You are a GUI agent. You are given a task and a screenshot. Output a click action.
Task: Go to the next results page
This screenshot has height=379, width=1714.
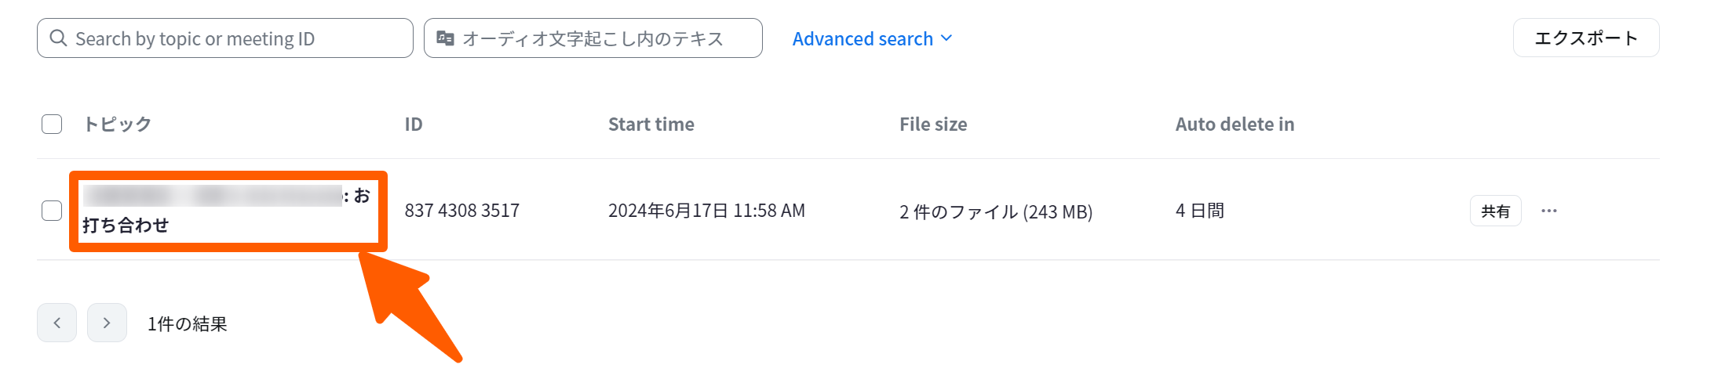[x=107, y=323]
